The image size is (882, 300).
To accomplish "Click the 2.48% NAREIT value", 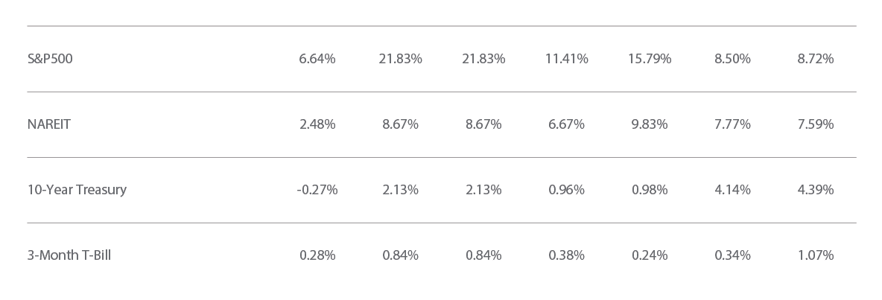I will tap(317, 124).
